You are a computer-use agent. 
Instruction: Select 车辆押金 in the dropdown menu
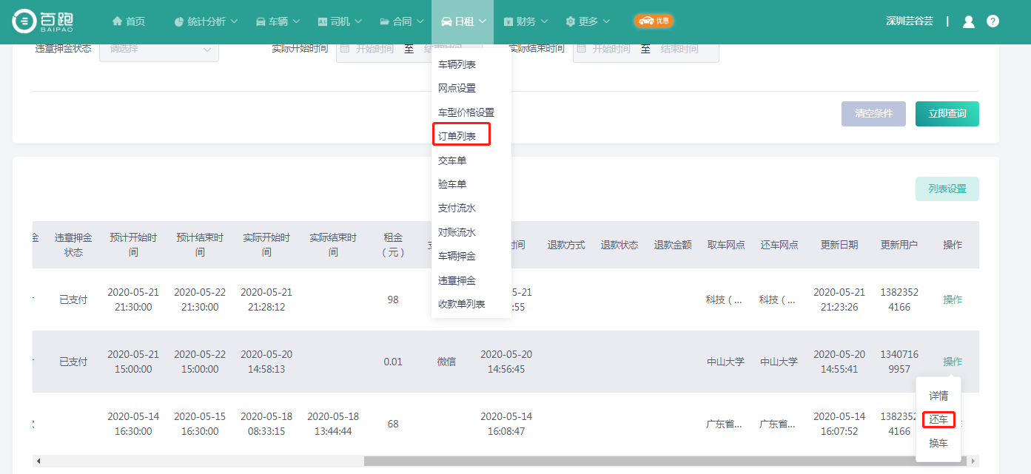pos(457,257)
